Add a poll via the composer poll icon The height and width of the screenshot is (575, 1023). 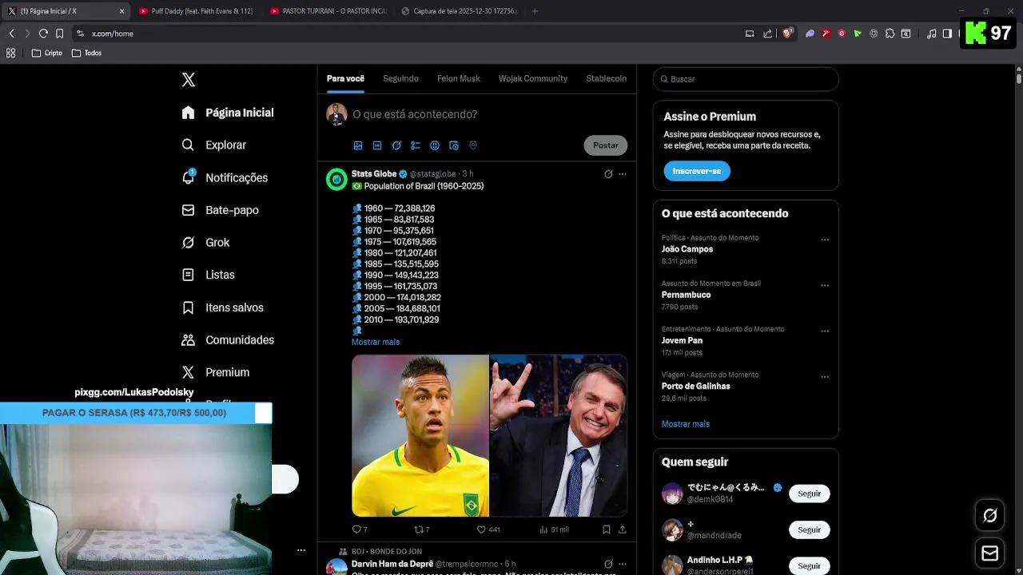(416, 145)
